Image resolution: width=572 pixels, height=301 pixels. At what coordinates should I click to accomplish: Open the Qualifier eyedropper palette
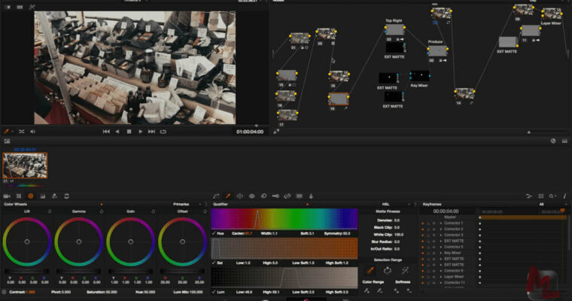pos(228,196)
